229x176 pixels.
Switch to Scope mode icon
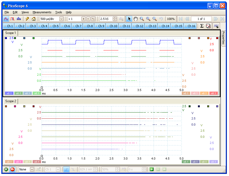pos(6,19)
